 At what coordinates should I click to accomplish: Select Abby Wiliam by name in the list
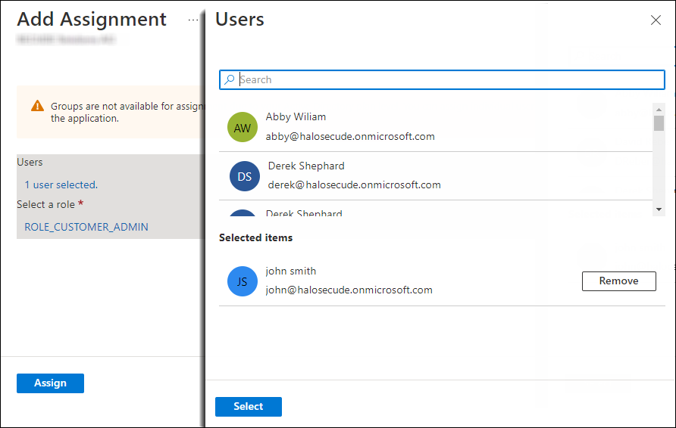tap(296, 117)
